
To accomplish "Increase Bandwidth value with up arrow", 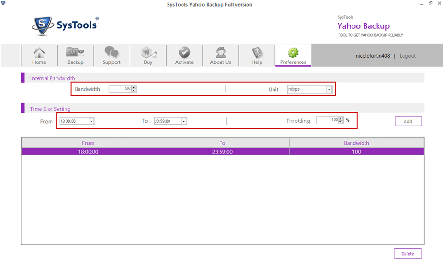I will (134, 87).
